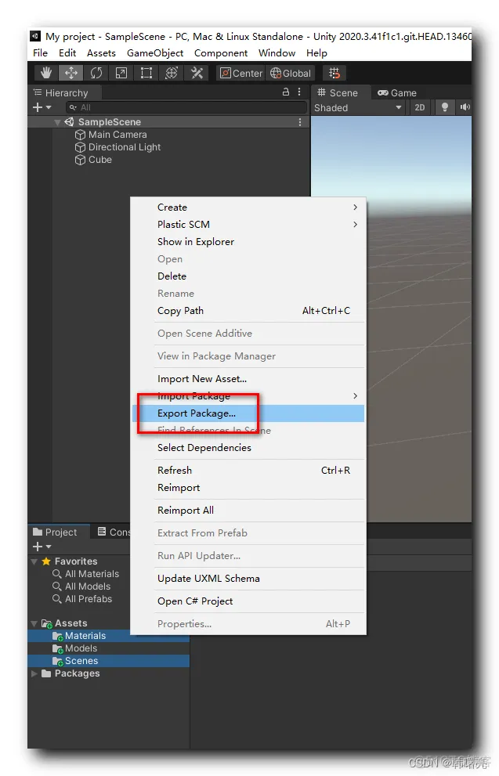The image size is (499, 776).
Task: Open the File menu
Action: (x=40, y=53)
